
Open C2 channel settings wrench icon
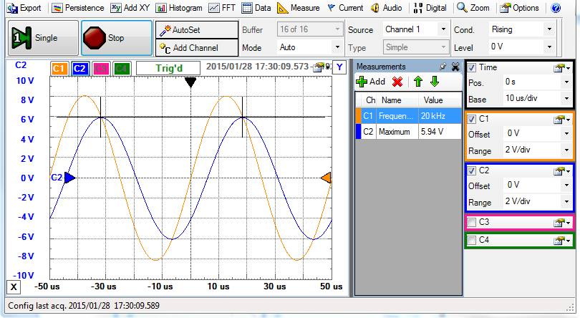click(x=562, y=170)
